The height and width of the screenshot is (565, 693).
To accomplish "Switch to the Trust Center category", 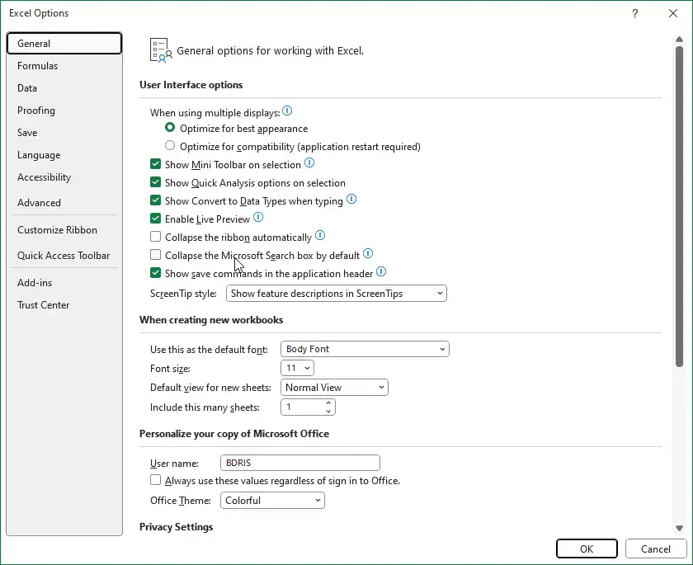I will coord(44,305).
